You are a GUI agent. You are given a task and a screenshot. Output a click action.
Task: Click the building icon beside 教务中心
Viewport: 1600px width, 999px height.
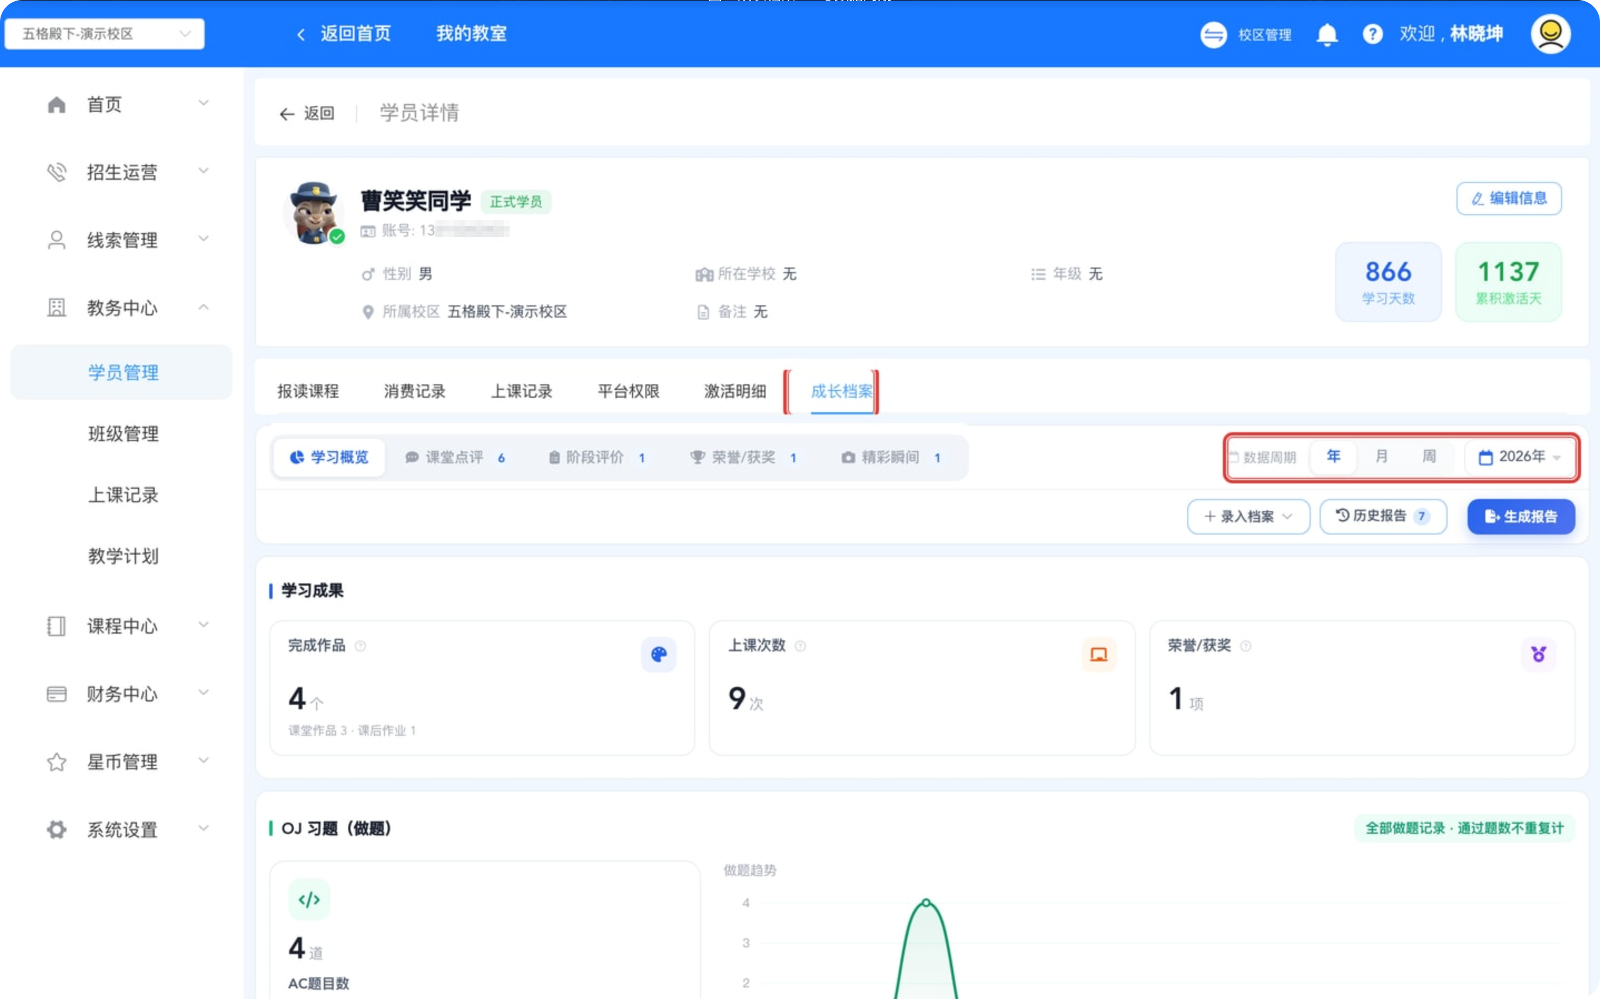[x=57, y=308]
